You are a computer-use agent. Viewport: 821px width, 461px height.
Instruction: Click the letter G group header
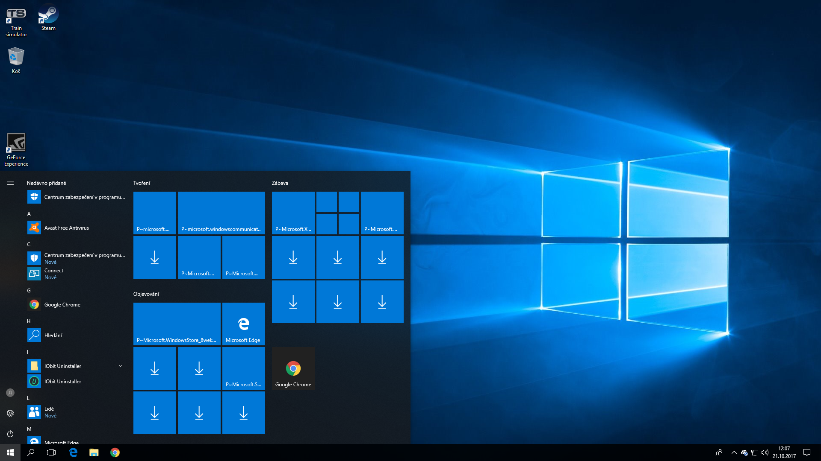[29, 291]
